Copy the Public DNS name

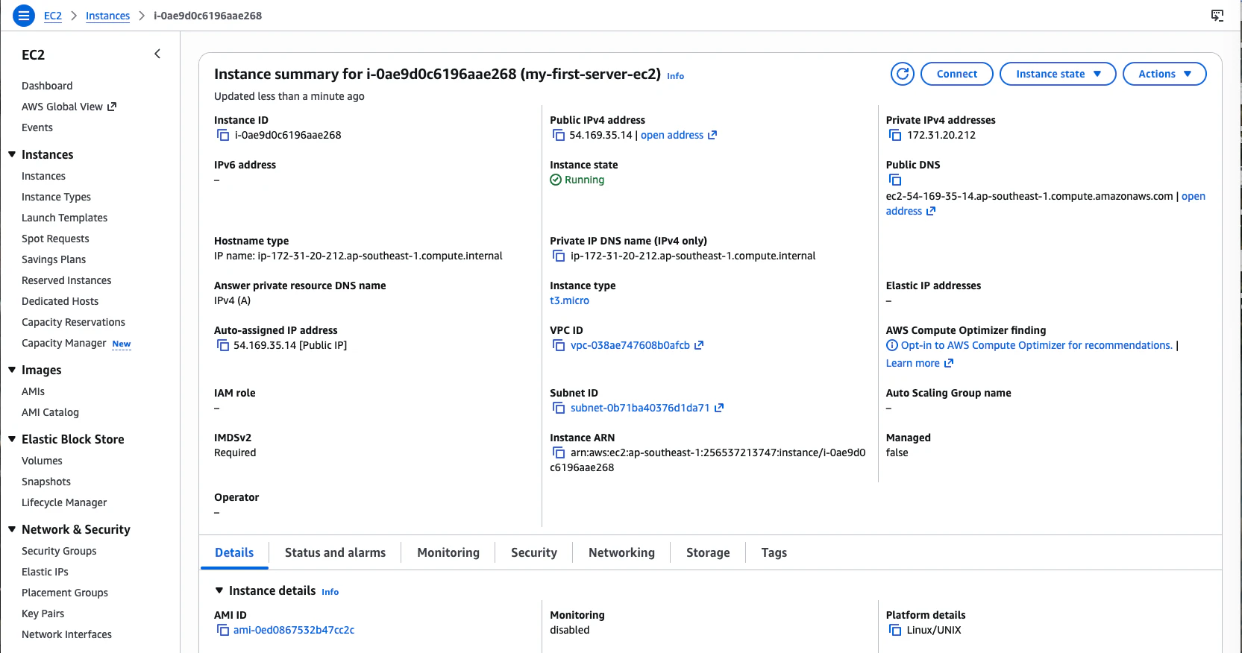coord(895,180)
